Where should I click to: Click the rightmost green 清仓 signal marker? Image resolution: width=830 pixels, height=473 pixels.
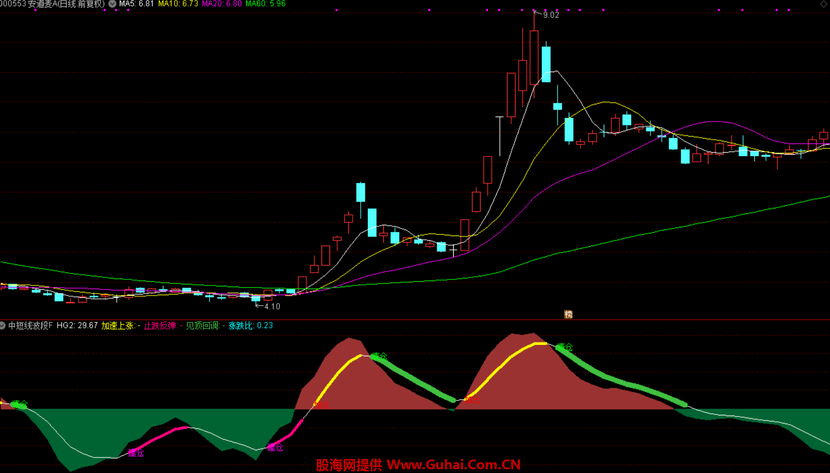click(564, 347)
